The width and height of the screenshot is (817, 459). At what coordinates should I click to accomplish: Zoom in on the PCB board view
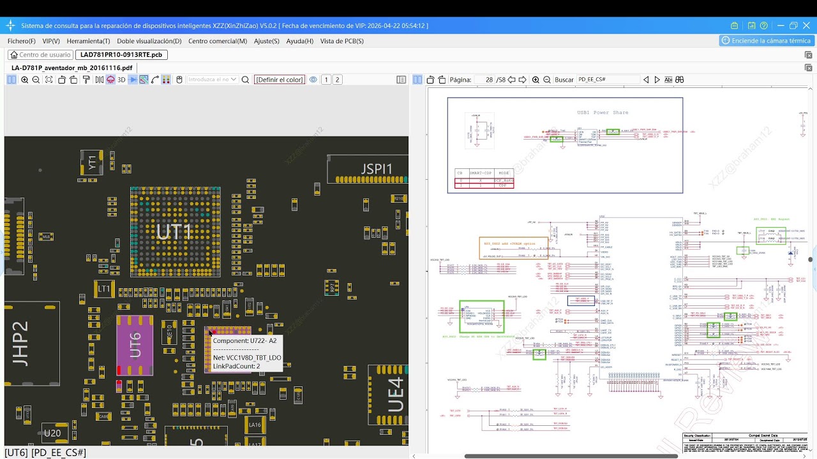pos(25,80)
